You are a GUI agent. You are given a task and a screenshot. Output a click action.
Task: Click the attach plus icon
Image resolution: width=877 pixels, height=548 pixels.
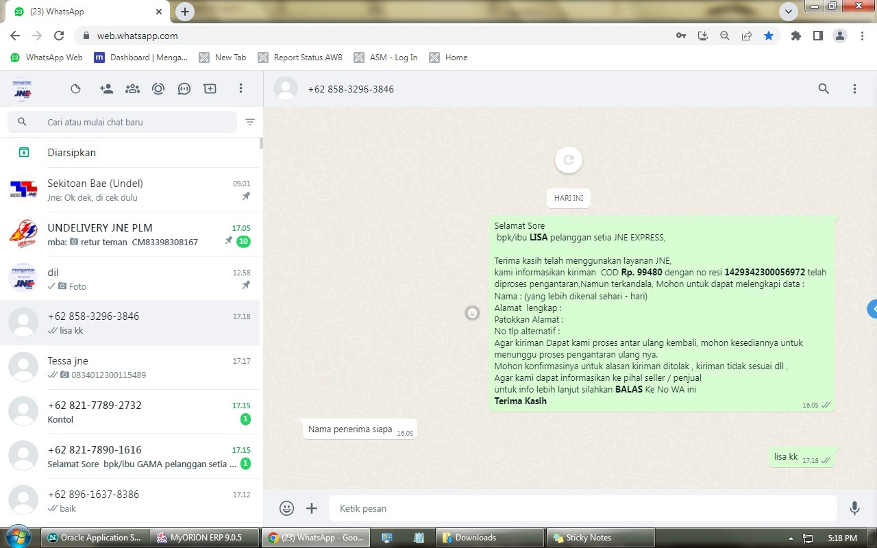click(x=312, y=508)
